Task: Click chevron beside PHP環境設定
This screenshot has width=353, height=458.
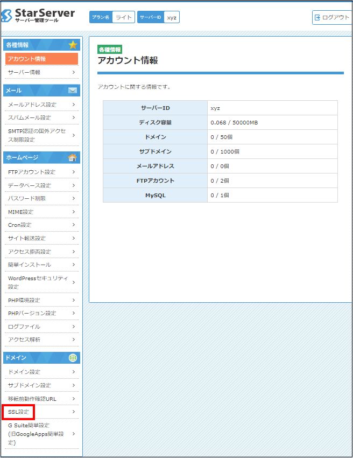Action: [x=74, y=300]
